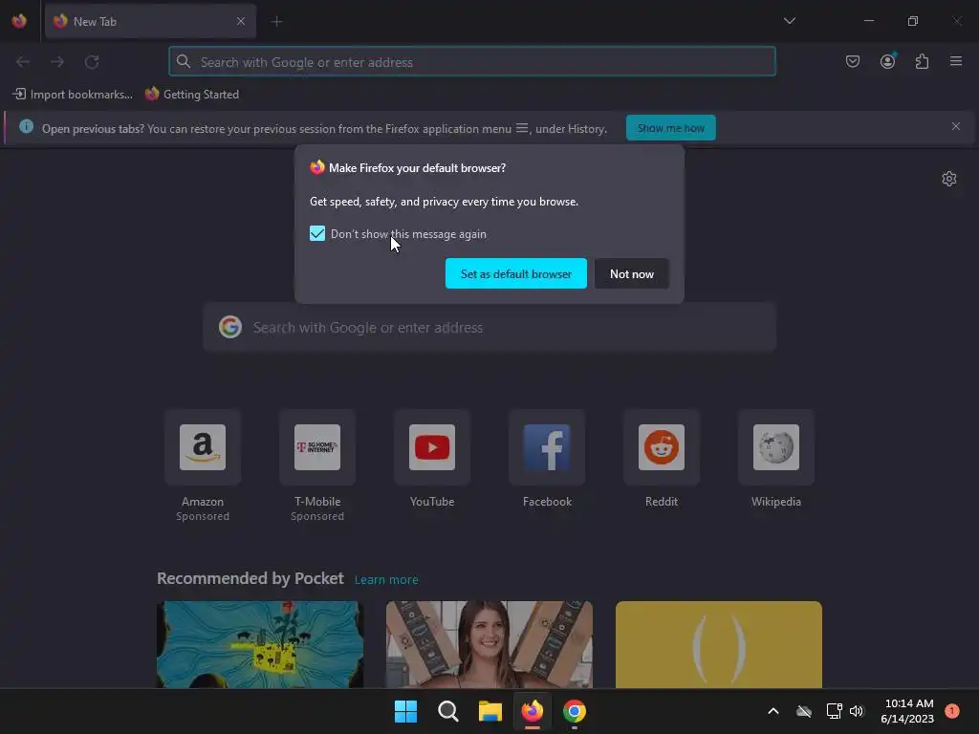The image size is (979, 734).
Task: Open the notification badge in taskbar
Action: (x=951, y=711)
